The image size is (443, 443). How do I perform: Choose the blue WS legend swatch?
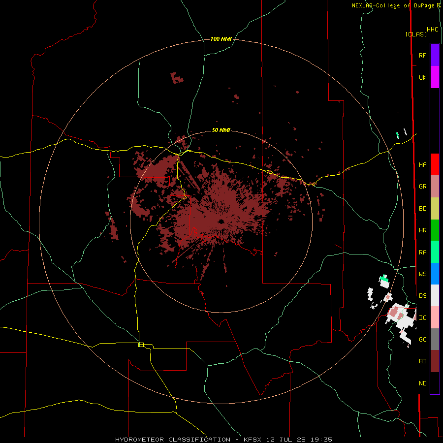435,274
